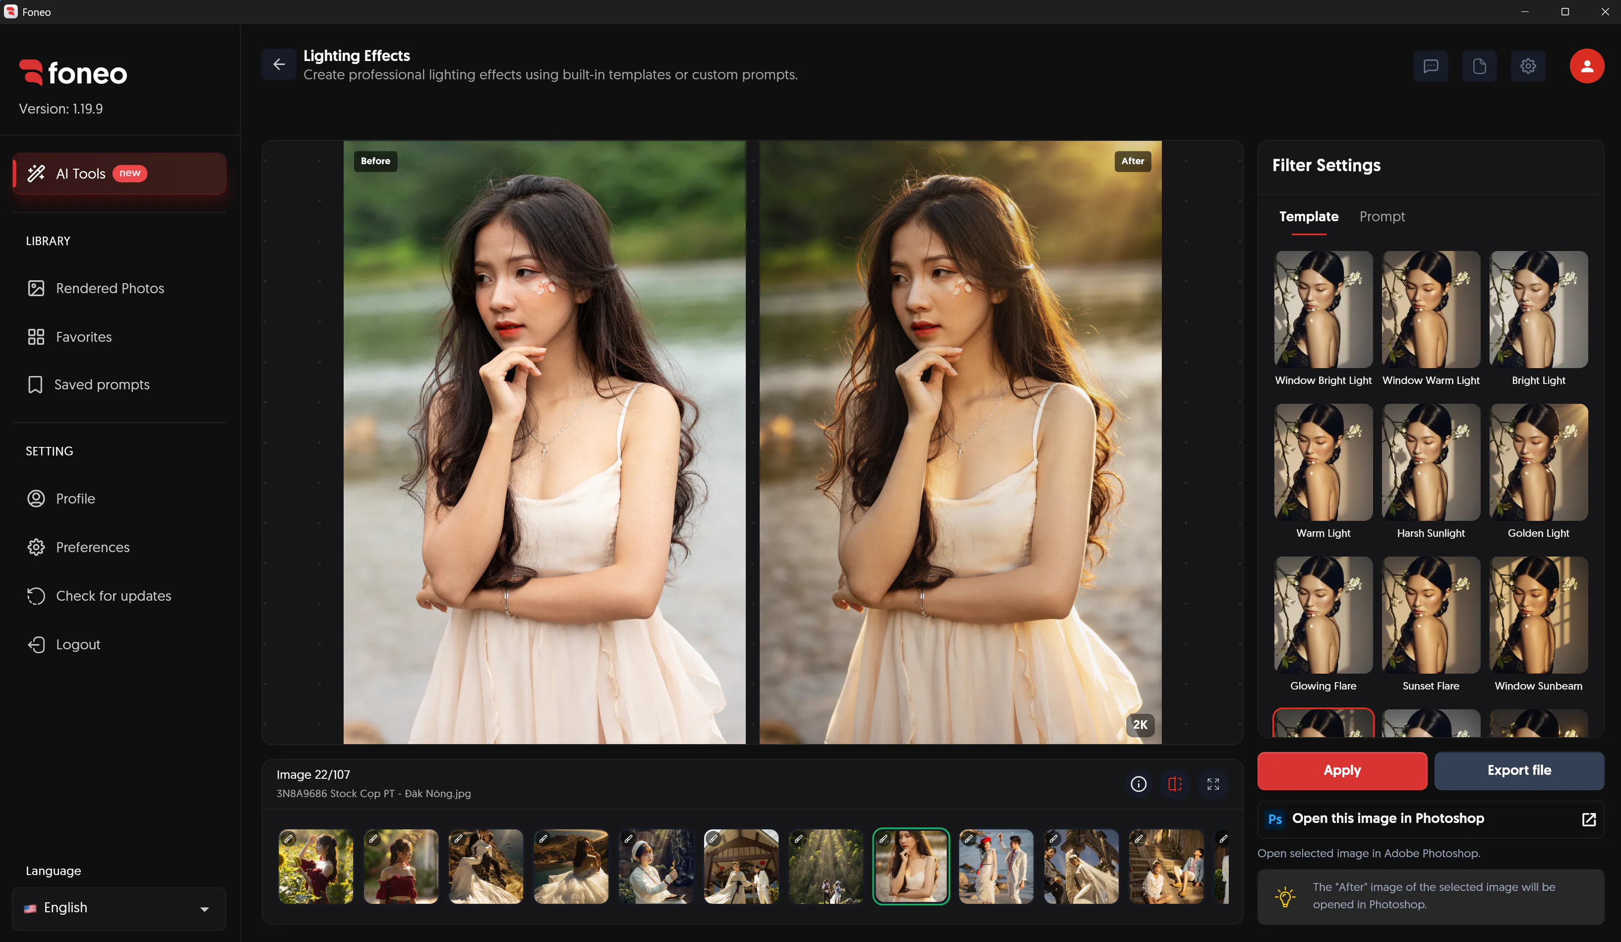The height and width of the screenshot is (942, 1621).
Task: Open the chat feedback icon
Action: pyautogui.click(x=1431, y=66)
